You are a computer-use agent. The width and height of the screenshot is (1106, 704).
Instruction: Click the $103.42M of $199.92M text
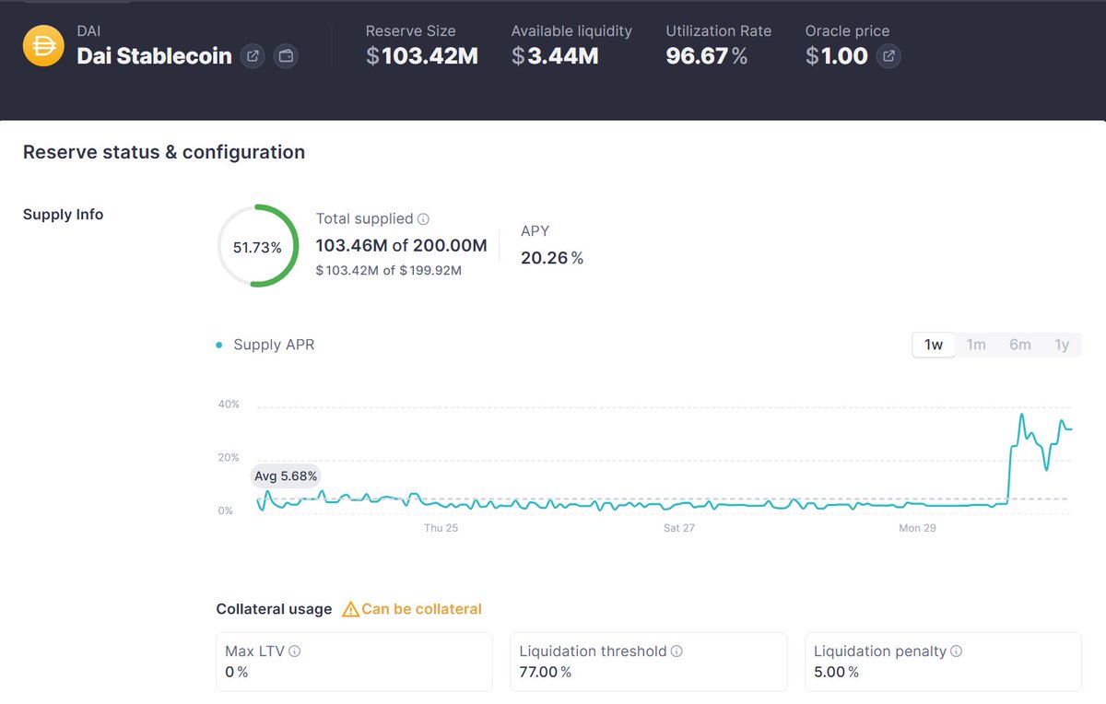pos(388,271)
